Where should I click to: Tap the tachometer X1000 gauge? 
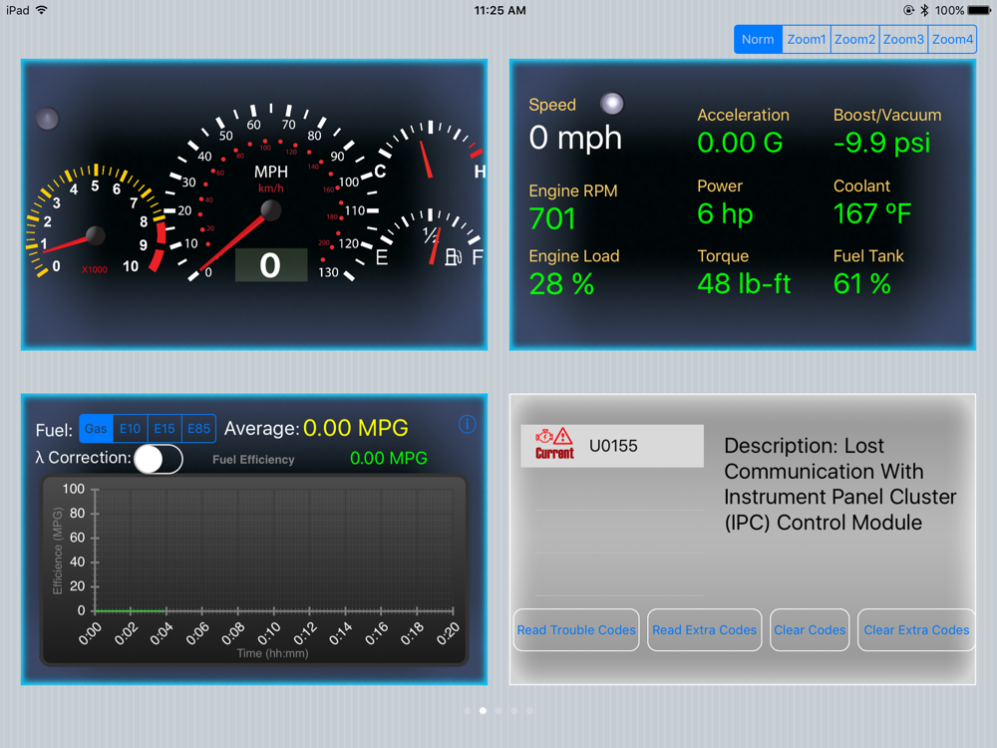96,222
